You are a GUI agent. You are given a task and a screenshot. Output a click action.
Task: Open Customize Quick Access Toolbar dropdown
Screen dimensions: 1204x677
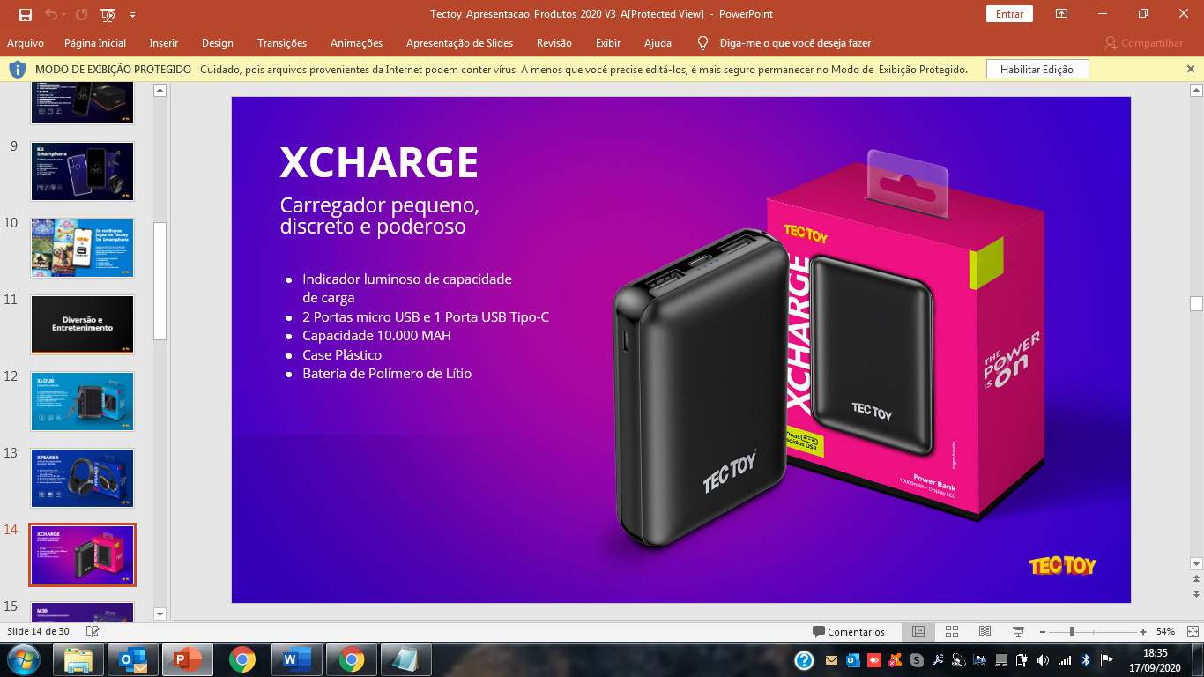click(132, 15)
